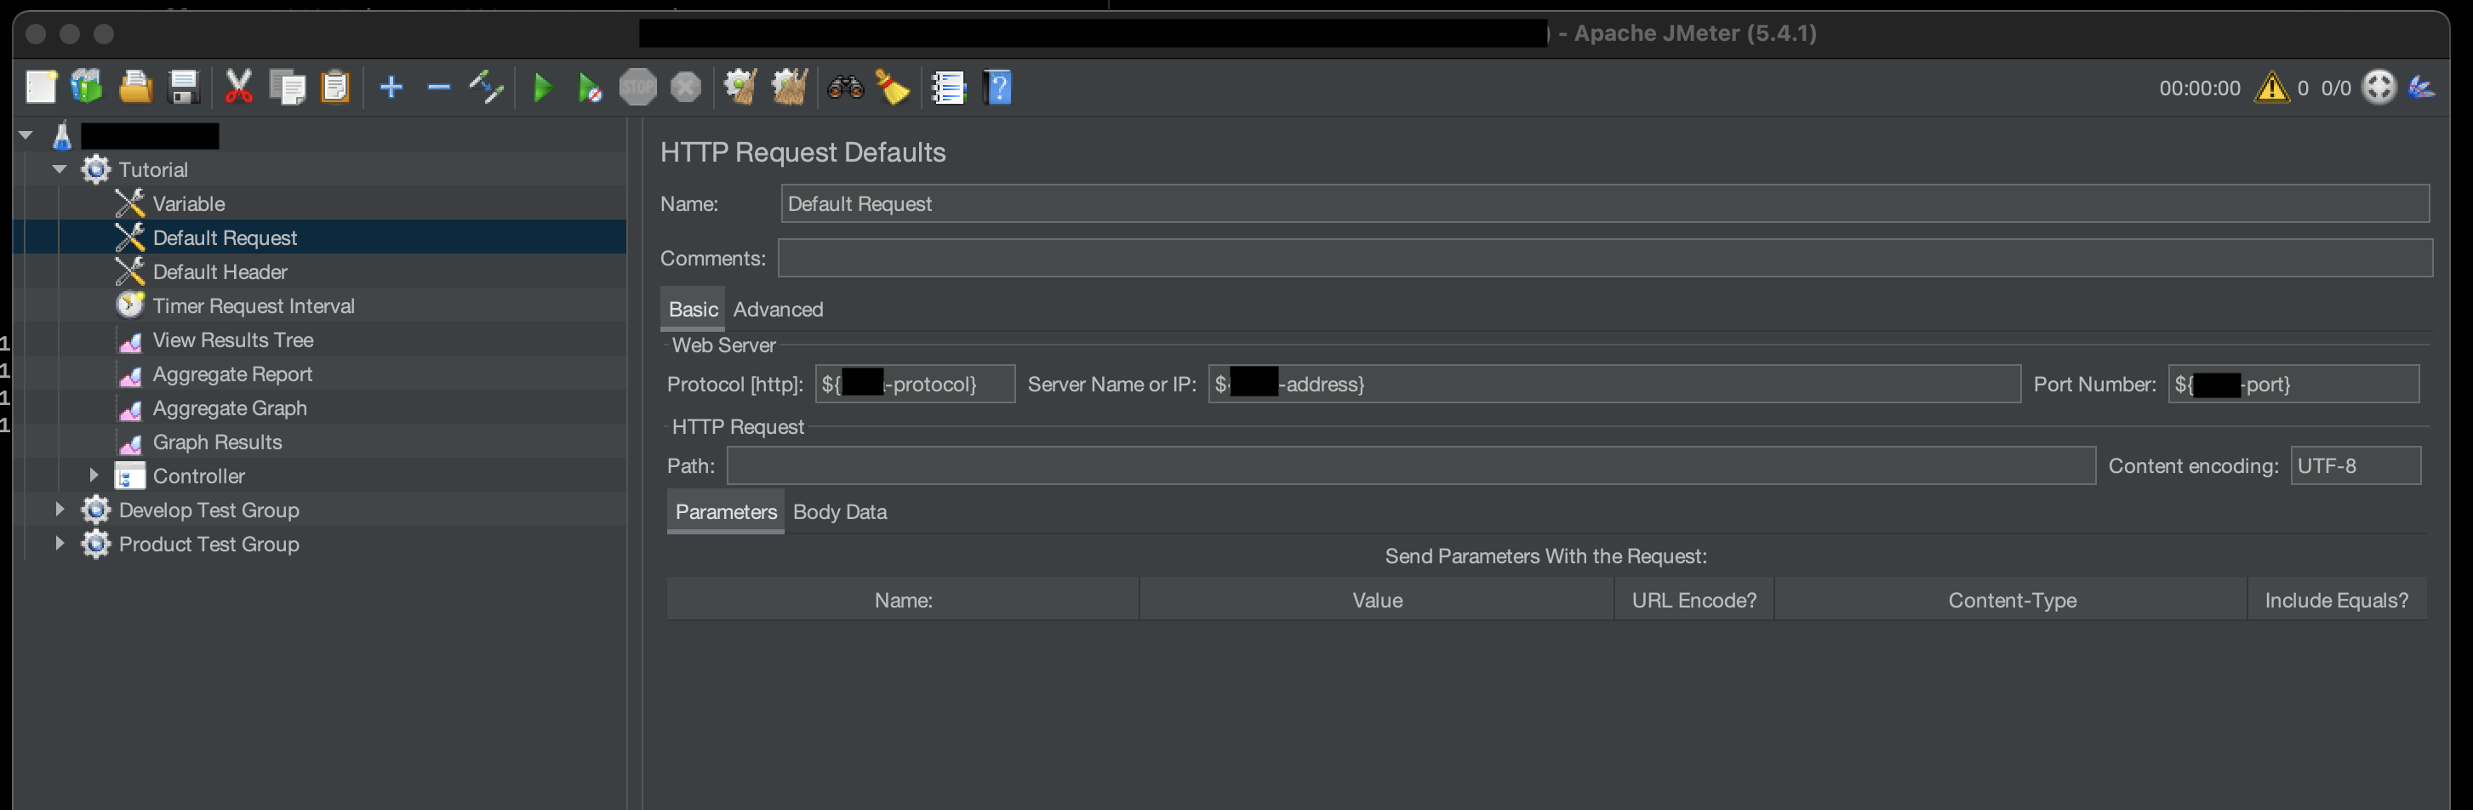Image resolution: width=2473 pixels, height=810 pixels.
Task: Start the test with the green play icon
Action: coord(542,88)
